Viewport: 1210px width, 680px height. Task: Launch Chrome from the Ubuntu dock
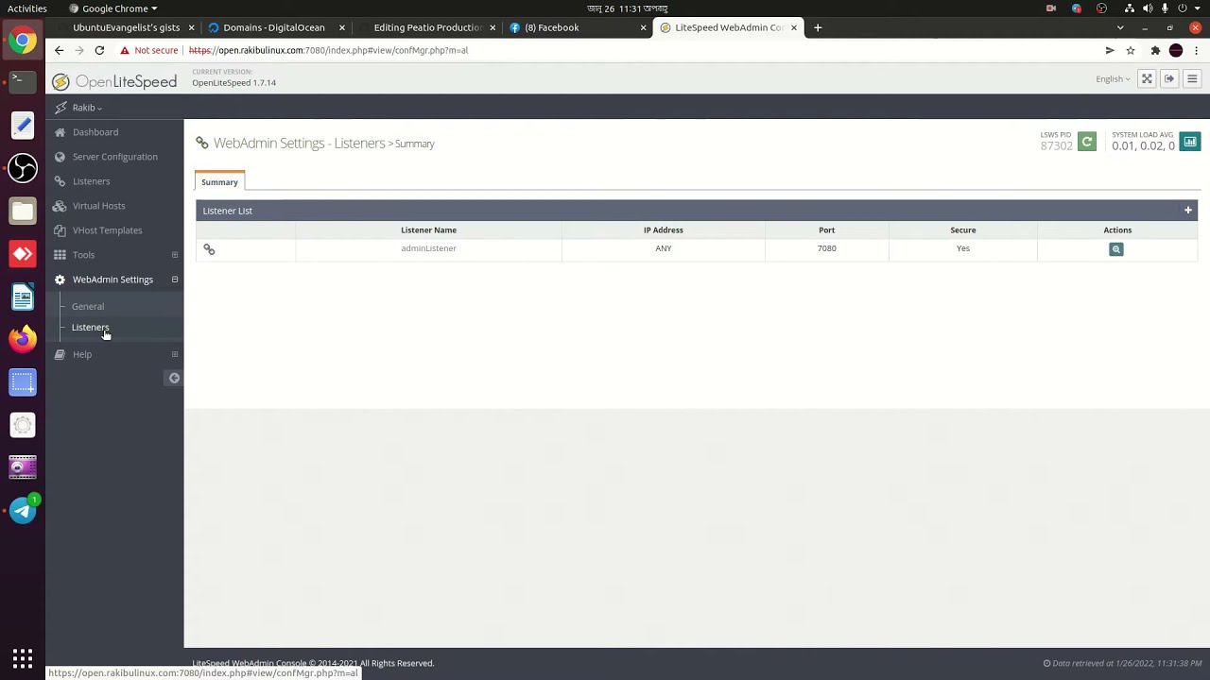point(23,41)
